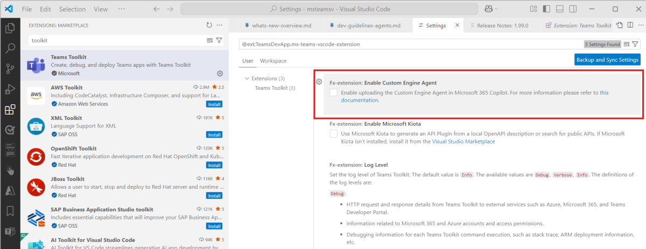Open the bookmark icon view in activity bar
Viewport: 646px width, 249px height.
pos(10,211)
